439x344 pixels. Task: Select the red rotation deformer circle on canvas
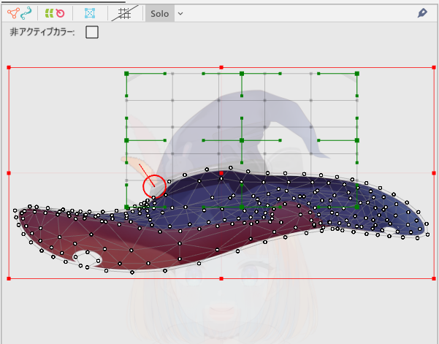point(154,186)
